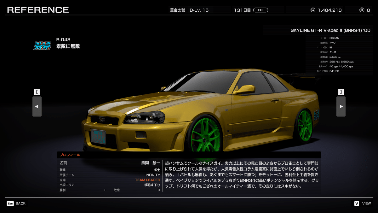This screenshot has height=213, width=378.
Task: Go to previous rival with left arrow
Action: pyautogui.click(x=37, y=106)
